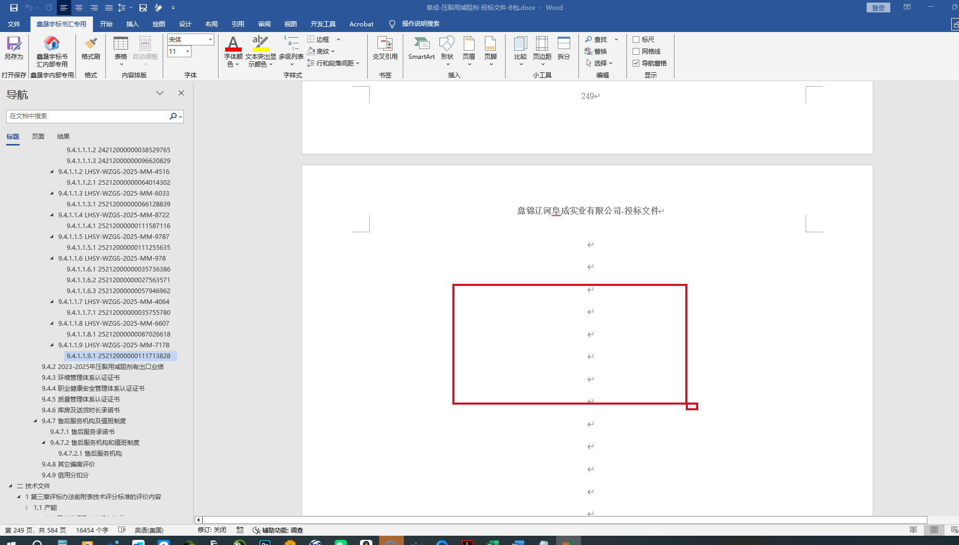Click the 英语(美国) language indicator

(149, 530)
